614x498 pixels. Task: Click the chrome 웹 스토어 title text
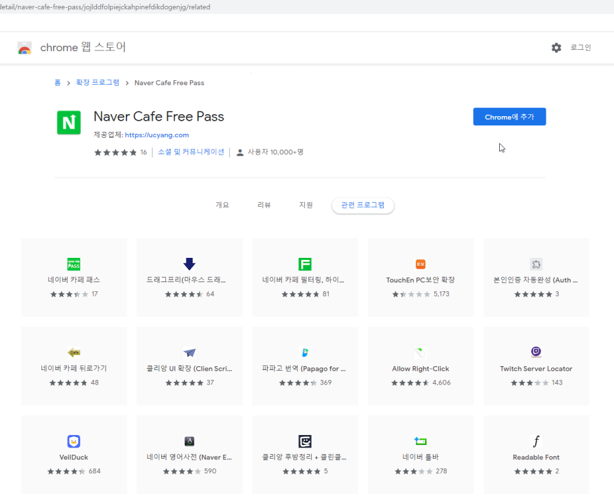pos(83,47)
